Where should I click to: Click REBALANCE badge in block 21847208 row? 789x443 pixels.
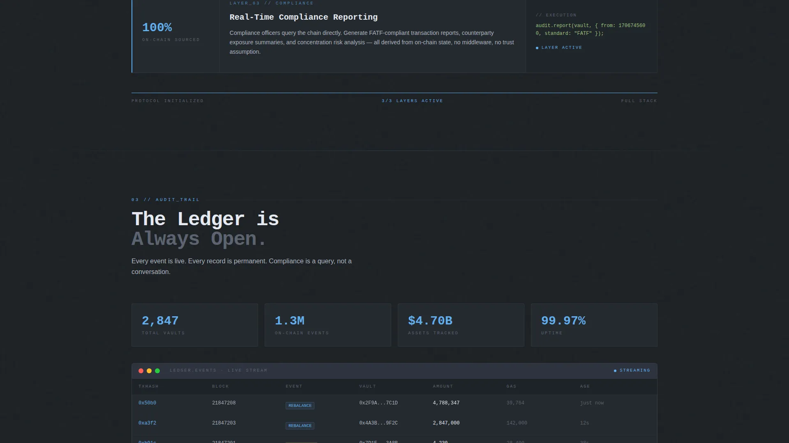pos(300,406)
